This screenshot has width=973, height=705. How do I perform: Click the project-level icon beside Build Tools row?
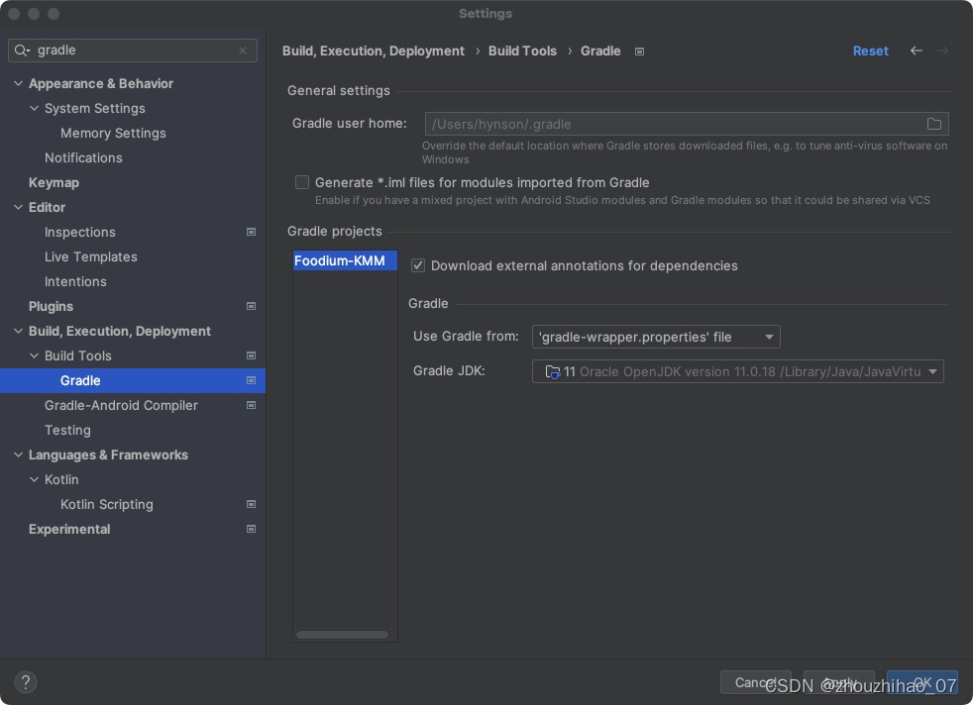251,355
